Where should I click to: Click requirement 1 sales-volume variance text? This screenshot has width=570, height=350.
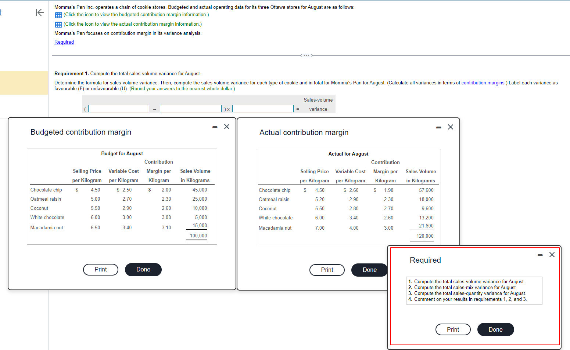click(x=469, y=282)
